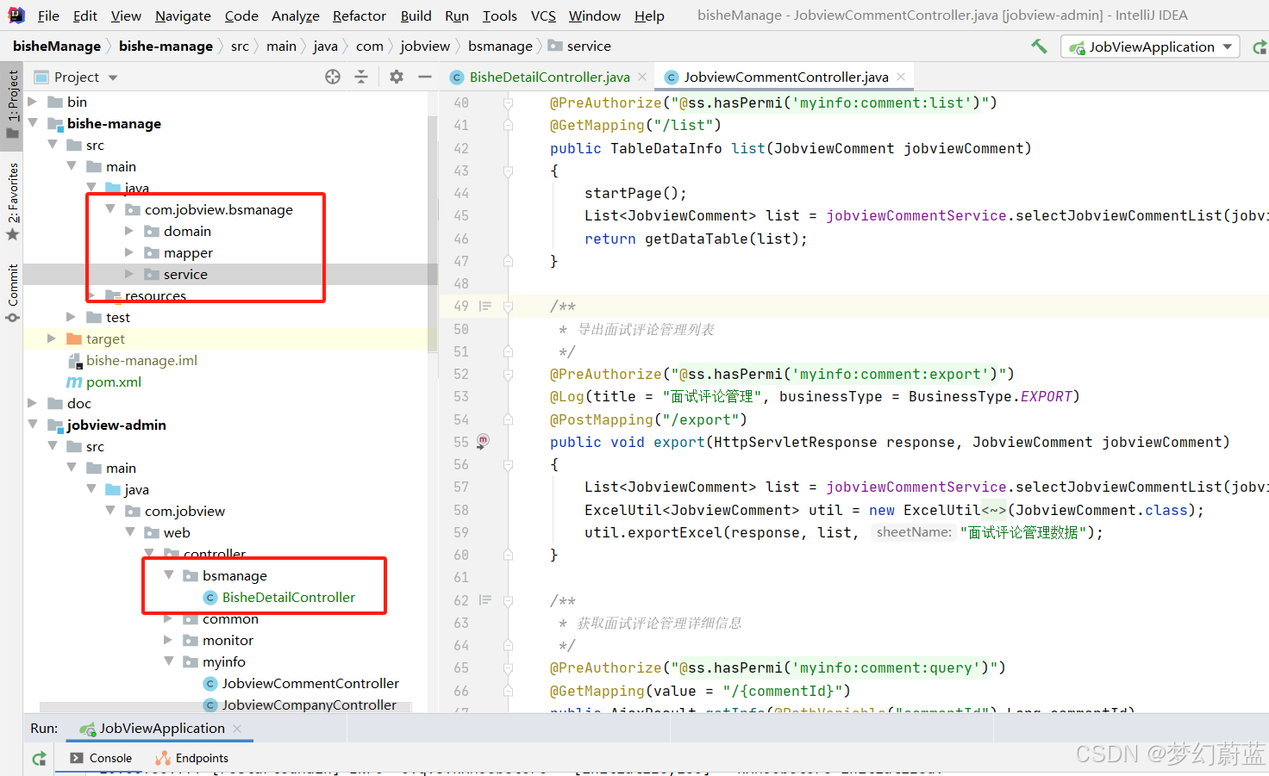Click the Rerun JobViewApplication icon in Run panel
Image resolution: width=1269 pixels, height=776 pixels.
tap(39, 759)
